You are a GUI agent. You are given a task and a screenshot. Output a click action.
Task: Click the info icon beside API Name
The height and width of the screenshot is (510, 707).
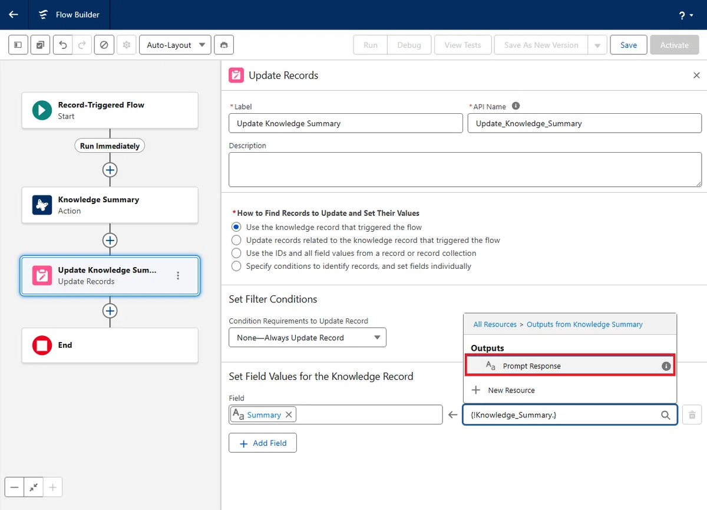pyautogui.click(x=516, y=106)
